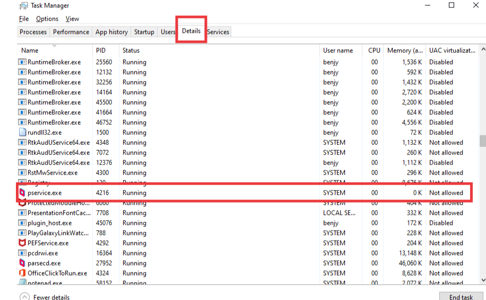Sort by the PID column header
The width and height of the screenshot is (486, 300).
coord(101,50)
